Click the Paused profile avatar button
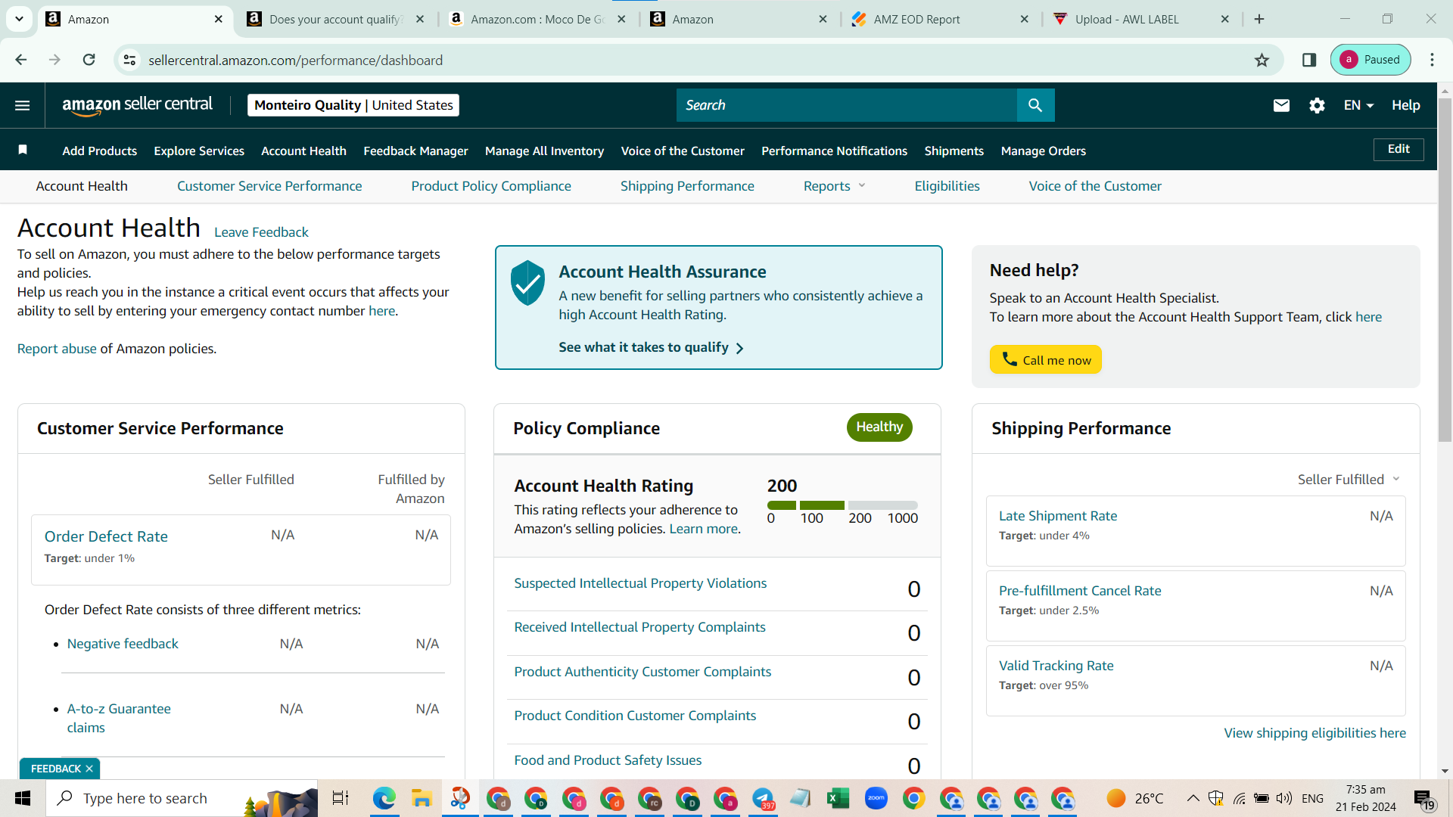This screenshot has width=1453, height=817. [x=1371, y=60]
